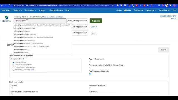The image size is (178, 100).
Task: Open the purple Chrome profile avatar
Action: coord(174,5)
